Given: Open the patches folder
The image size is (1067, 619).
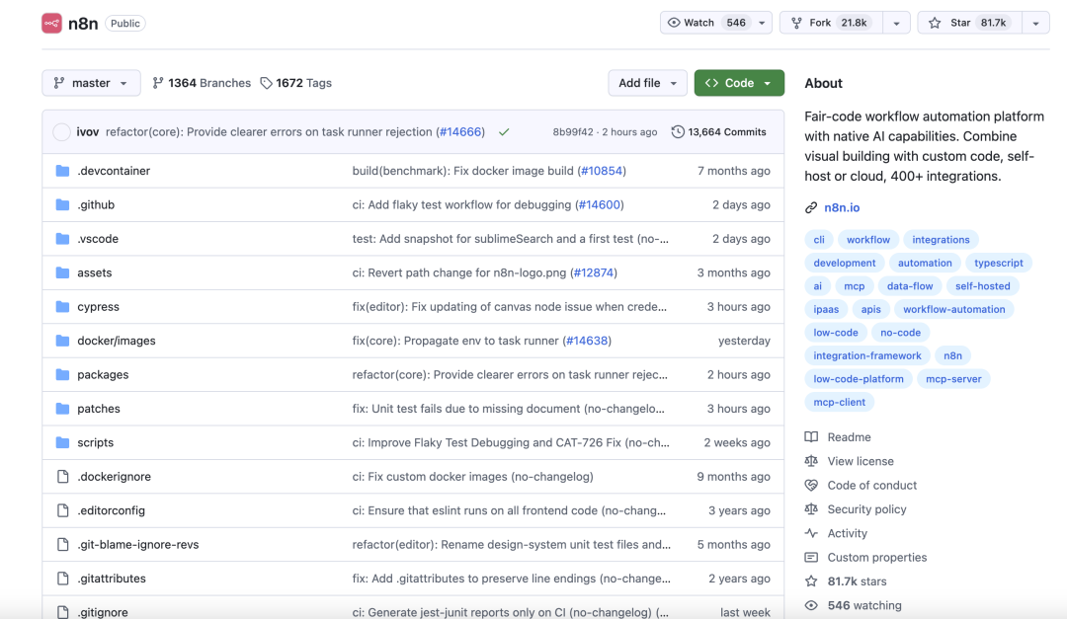Looking at the screenshot, I should tap(99, 409).
